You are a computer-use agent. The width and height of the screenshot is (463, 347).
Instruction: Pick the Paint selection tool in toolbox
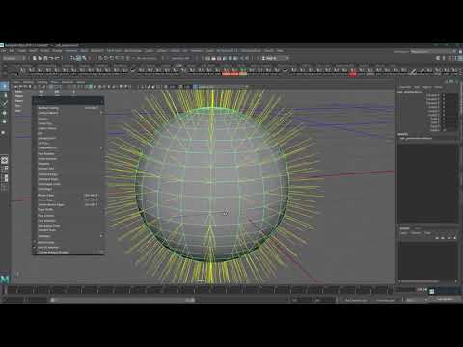coord(4,104)
